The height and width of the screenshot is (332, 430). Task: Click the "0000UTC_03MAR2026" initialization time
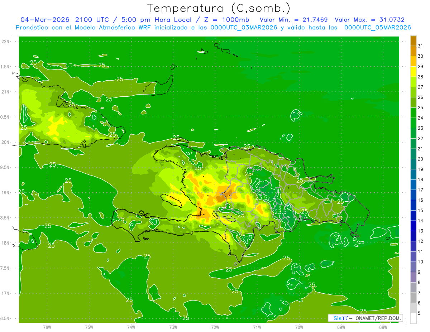(244, 28)
